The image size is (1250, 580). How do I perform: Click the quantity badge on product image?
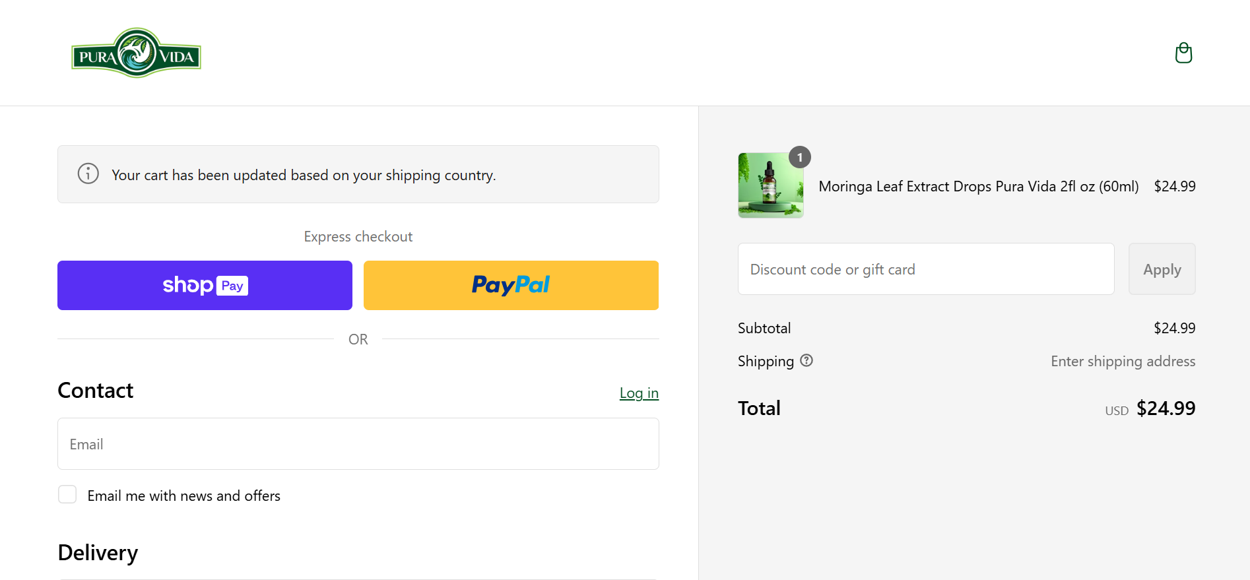[800, 157]
